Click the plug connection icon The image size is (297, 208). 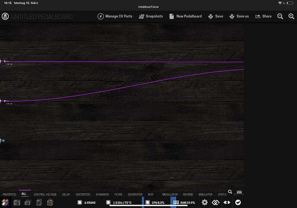point(227,202)
